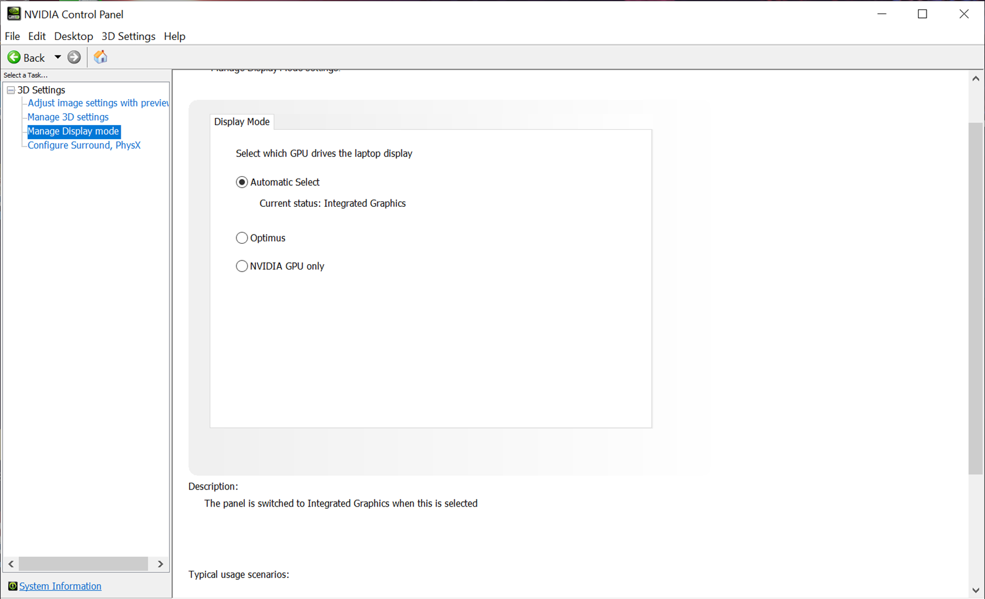Click the main panel vertical scrollbar thumb
985x599 pixels.
pos(976,299)
